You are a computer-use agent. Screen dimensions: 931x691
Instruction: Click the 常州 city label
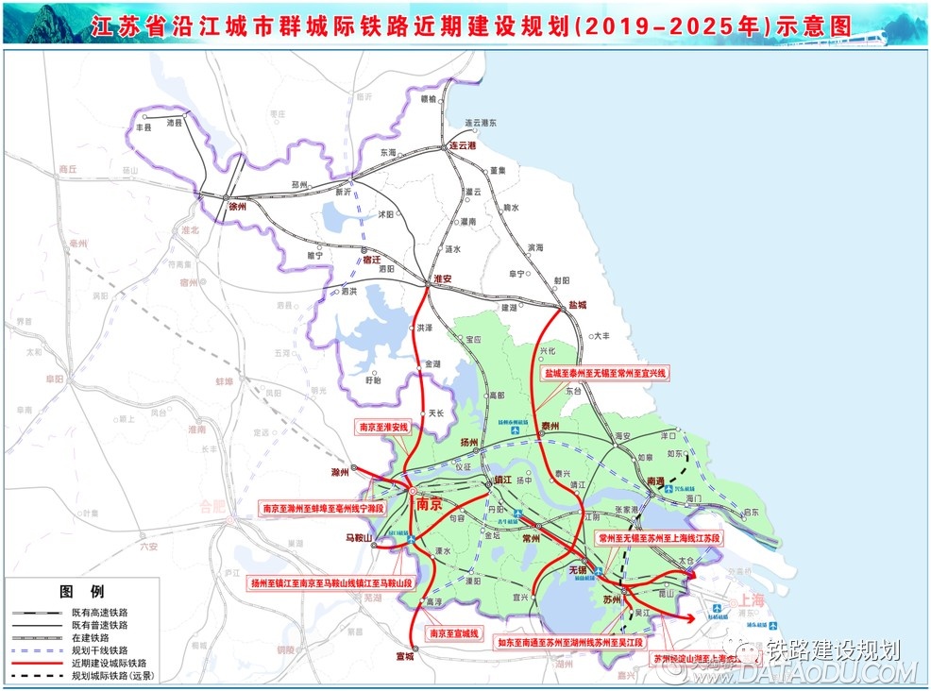pyautogui.click(x=531, y=538)
